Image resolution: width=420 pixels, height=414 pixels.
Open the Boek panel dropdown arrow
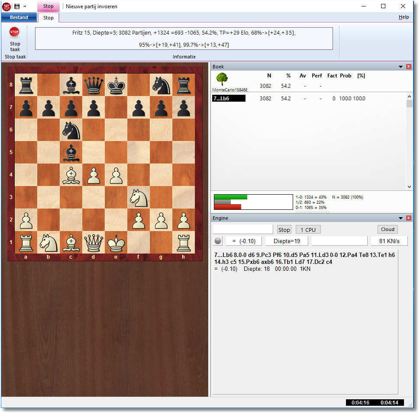tap(401, 67)
